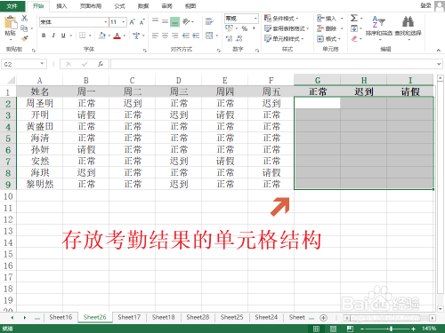Switch to the Sheet17 tab
Image resolution: width=445 pixels, height=333 pixels.
(129, 317)
